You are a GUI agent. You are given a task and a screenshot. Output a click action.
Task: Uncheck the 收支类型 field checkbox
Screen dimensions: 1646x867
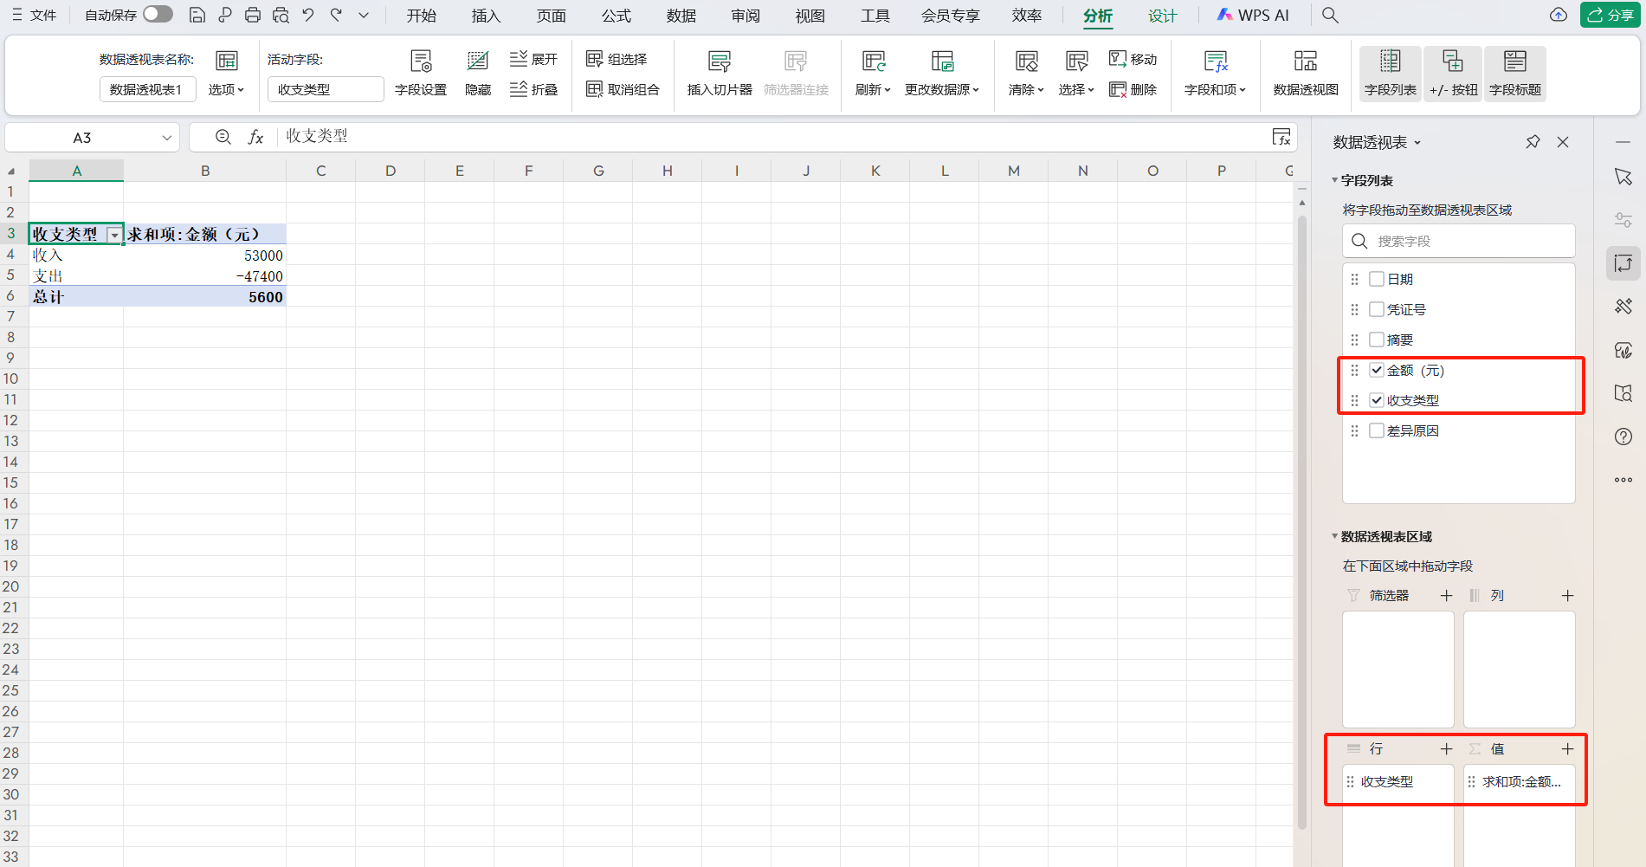(1377, 400)
